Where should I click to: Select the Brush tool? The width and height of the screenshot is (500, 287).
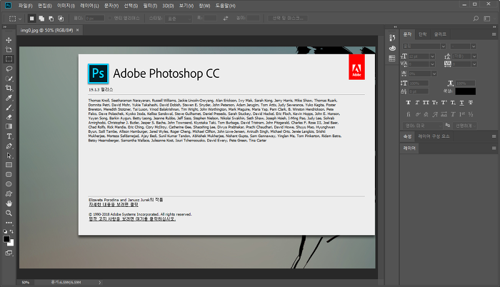[x=9, y=108]
